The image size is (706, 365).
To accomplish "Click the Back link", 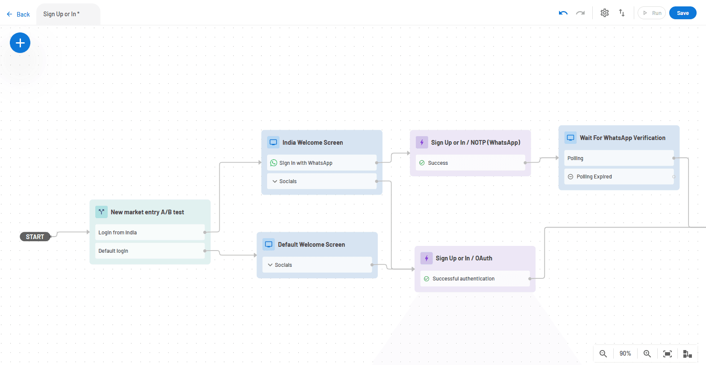I will click(18, 14).
